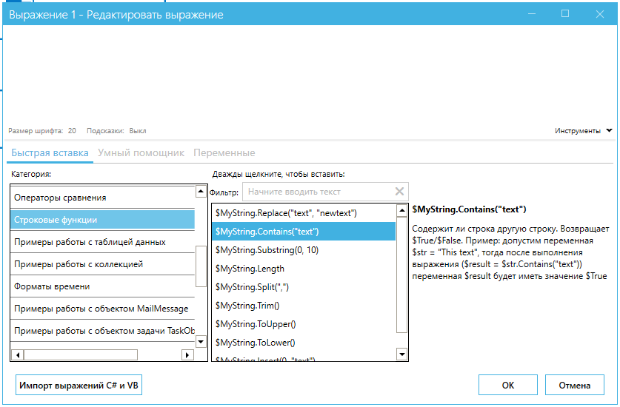Open Импорт выражений C# и VB
620x407 pixels.
79,385
